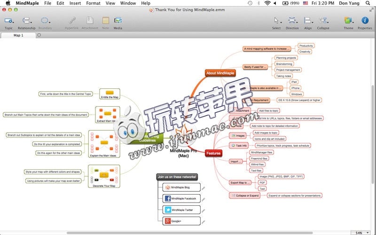
Task: Select the Decorate Your Map topic
Action: (104, 176)
